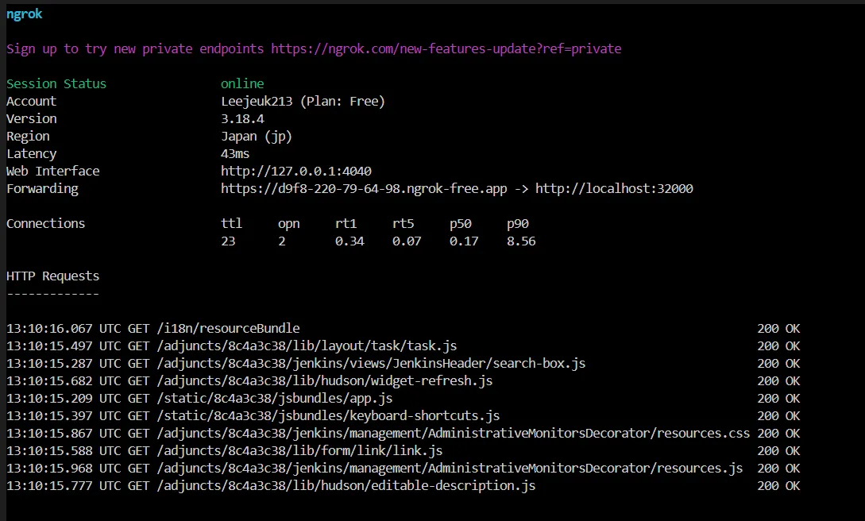Screen dimensions: 865x521
Task: Open the ngrok new-features-update URL
Action: [x=446, y=49]
